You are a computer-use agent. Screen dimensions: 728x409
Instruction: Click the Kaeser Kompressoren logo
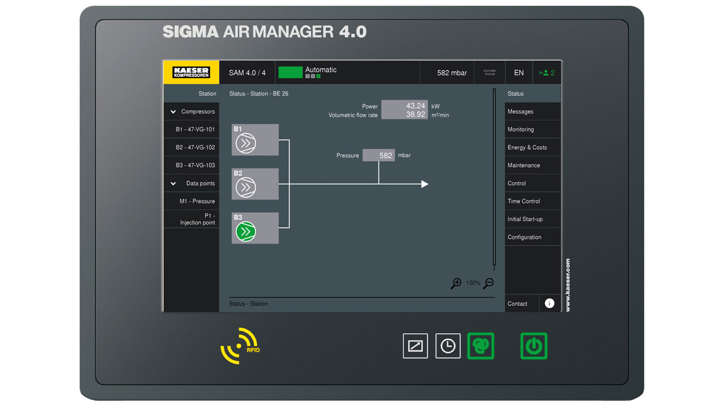pos(191,73)
